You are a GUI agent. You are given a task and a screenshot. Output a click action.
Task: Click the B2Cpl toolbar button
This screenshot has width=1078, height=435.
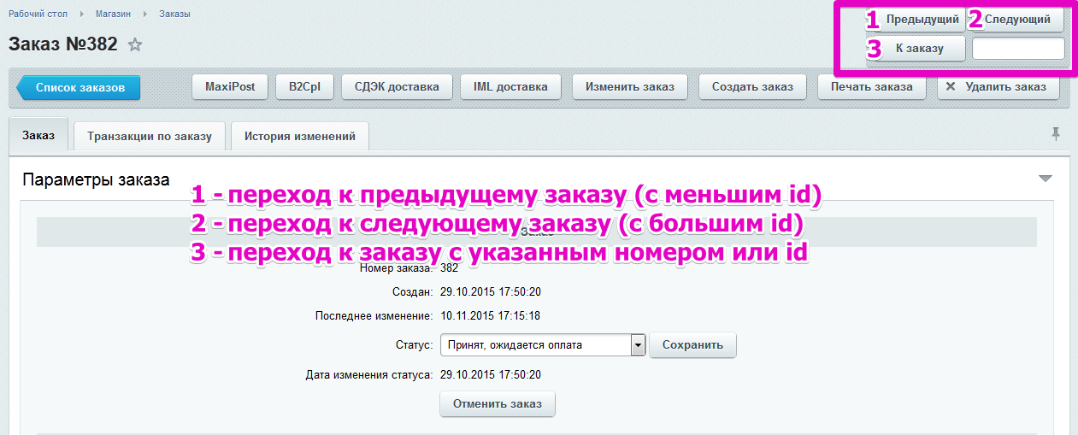[x=304, y=86]
